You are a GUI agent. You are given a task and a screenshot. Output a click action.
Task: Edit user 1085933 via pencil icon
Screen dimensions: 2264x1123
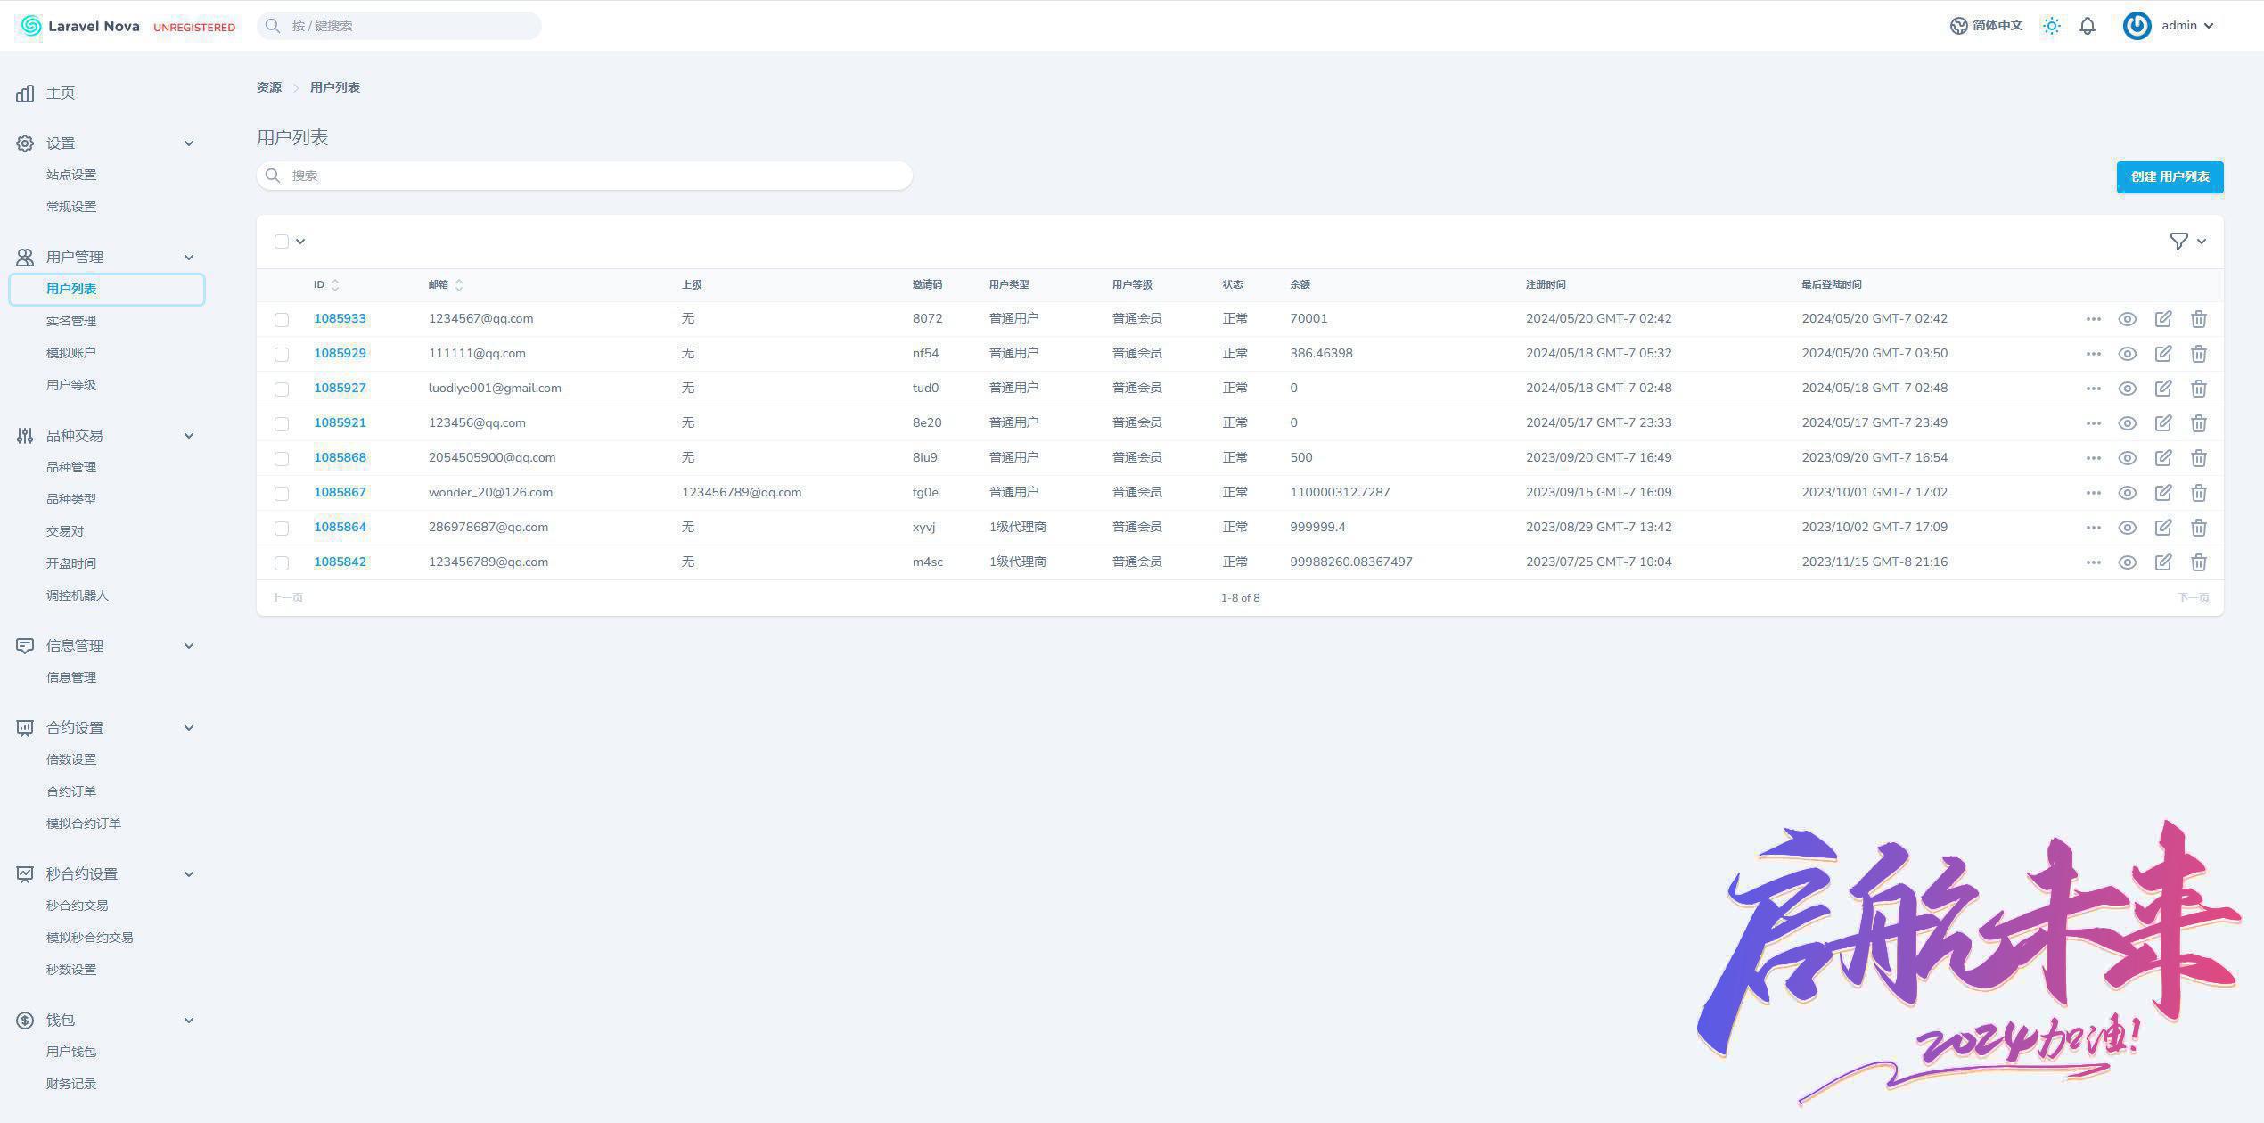[2163, 319]
